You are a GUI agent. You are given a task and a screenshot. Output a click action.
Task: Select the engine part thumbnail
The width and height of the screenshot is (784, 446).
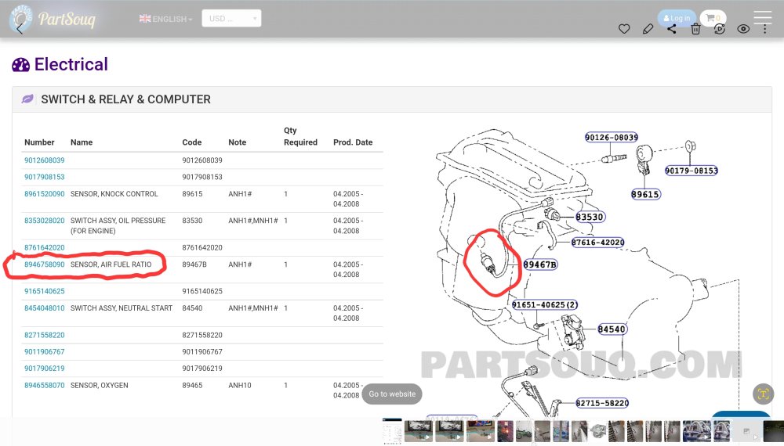point(597,432)
